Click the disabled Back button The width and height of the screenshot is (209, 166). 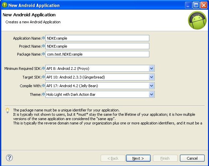(x=113, y=158)
